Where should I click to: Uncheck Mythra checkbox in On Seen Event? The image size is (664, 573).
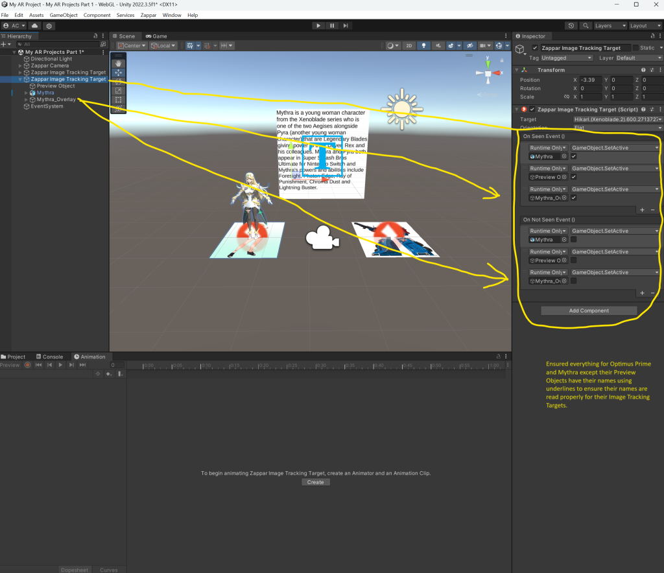point(574,156)
